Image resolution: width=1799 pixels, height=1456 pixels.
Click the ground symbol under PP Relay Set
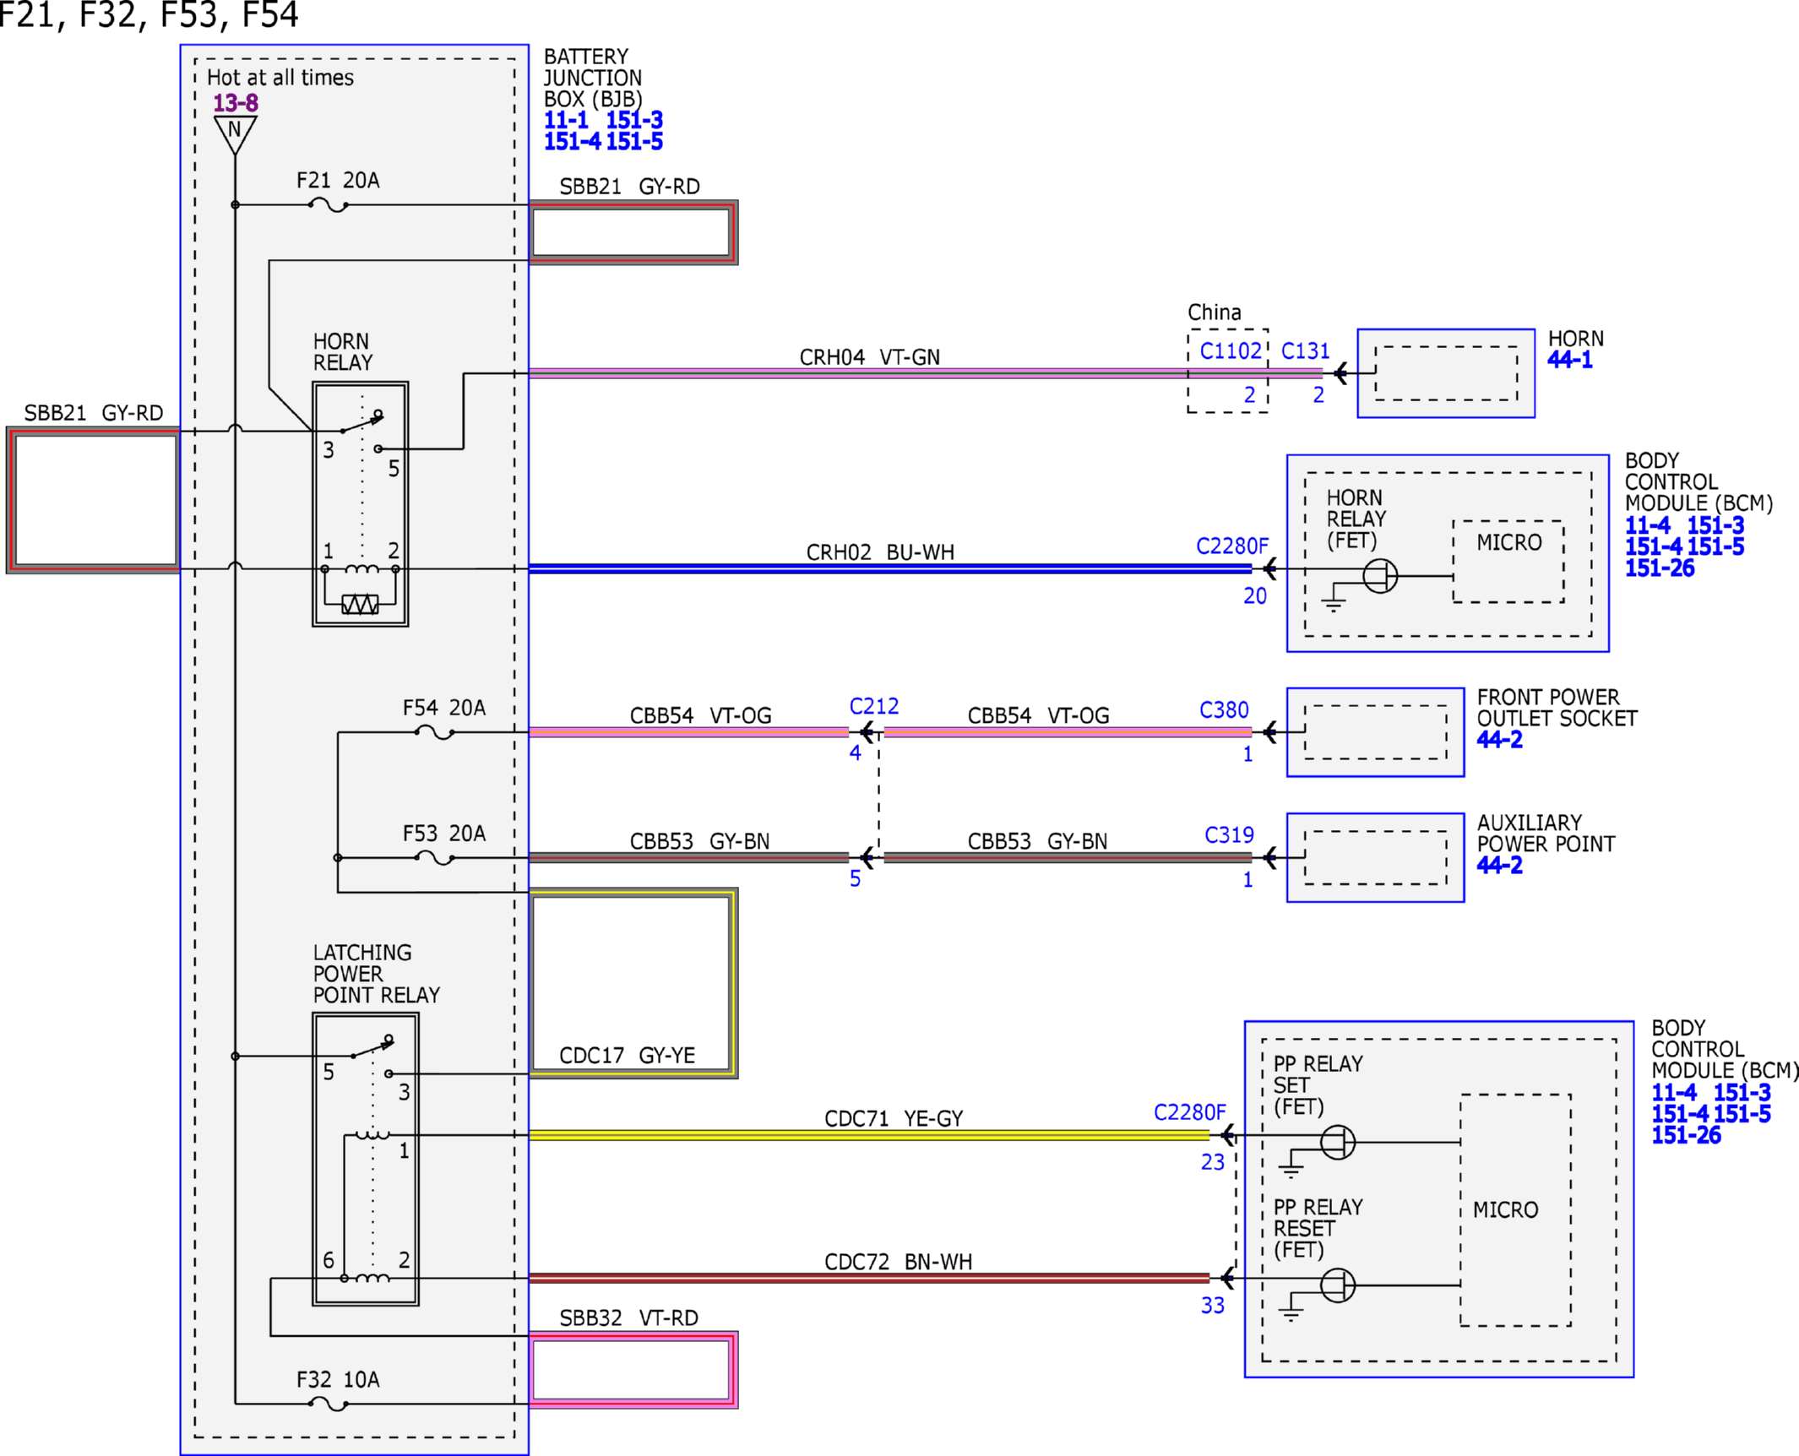point(1291,1170)
